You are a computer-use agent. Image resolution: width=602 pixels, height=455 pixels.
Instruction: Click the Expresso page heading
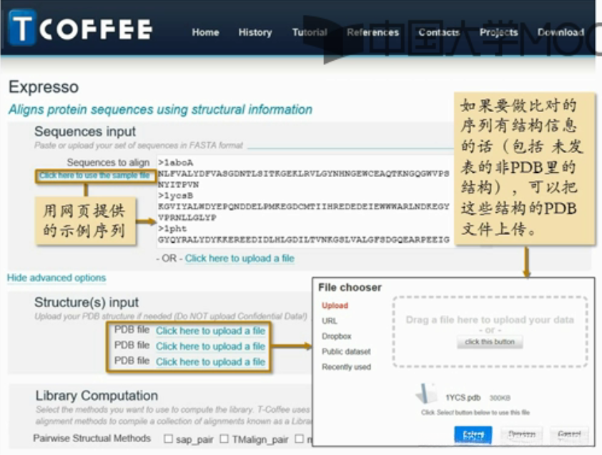(44, 87)
